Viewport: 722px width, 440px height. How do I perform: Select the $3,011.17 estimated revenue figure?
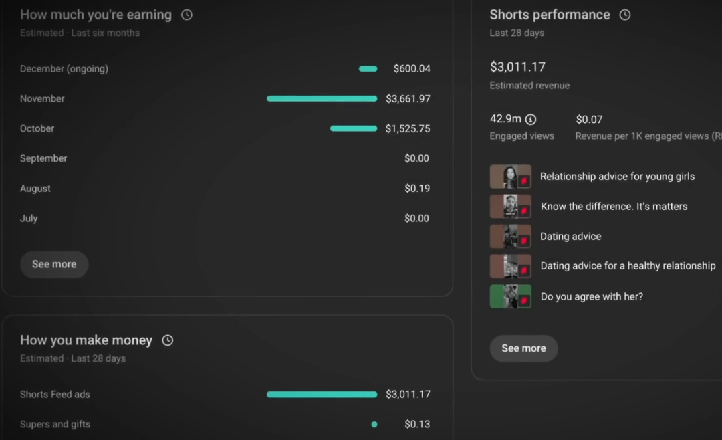pos(517,67)
